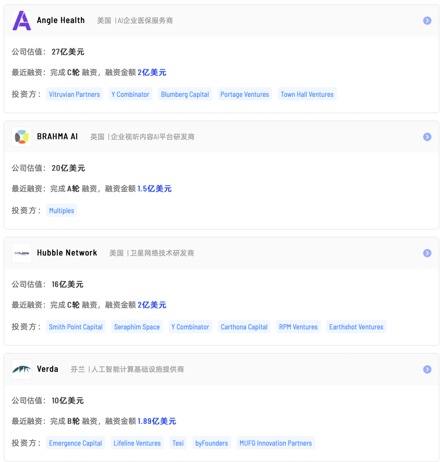This screenshot has height=462, width=443.
Task: Open the Angle Health logo
Action: [22, 21]
